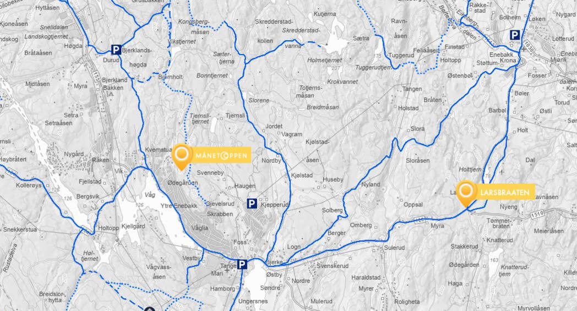Open the dark cabin marker at bottom edge

click(149, 309)
